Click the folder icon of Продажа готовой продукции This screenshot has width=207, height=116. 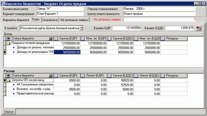pos(8,43)
